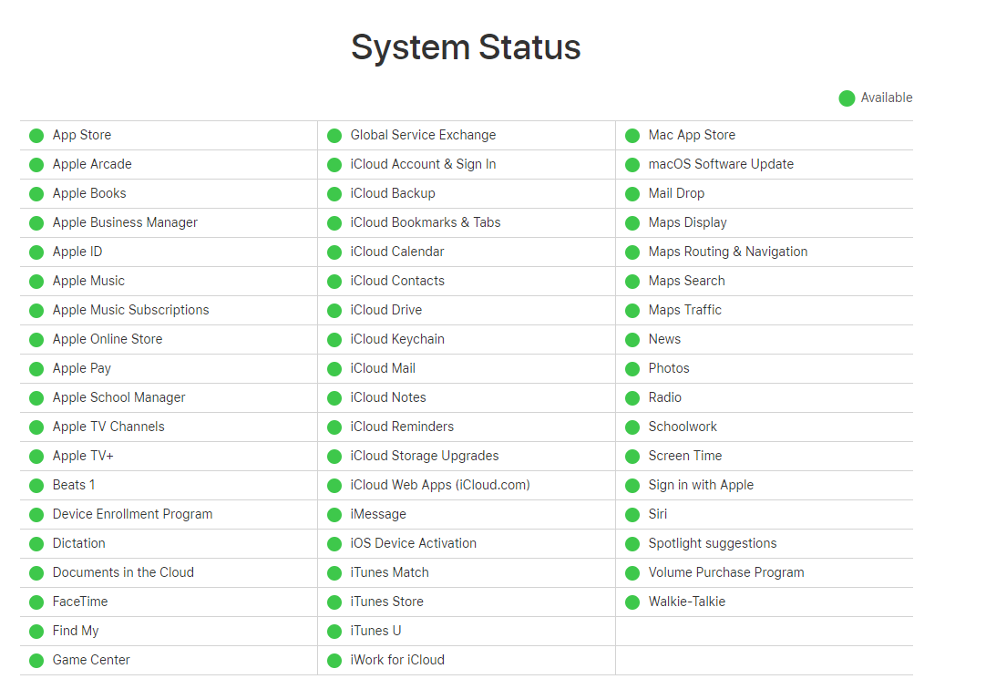Select the Apple School Manager entry

point(118,397)
